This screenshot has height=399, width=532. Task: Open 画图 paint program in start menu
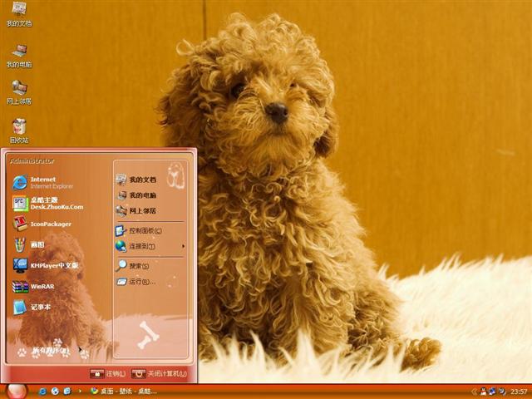[x=29, y=244]
